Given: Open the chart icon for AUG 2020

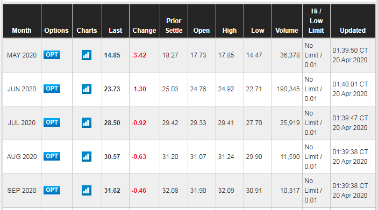Looking at the screenshot, I should (x=87, y=156).
